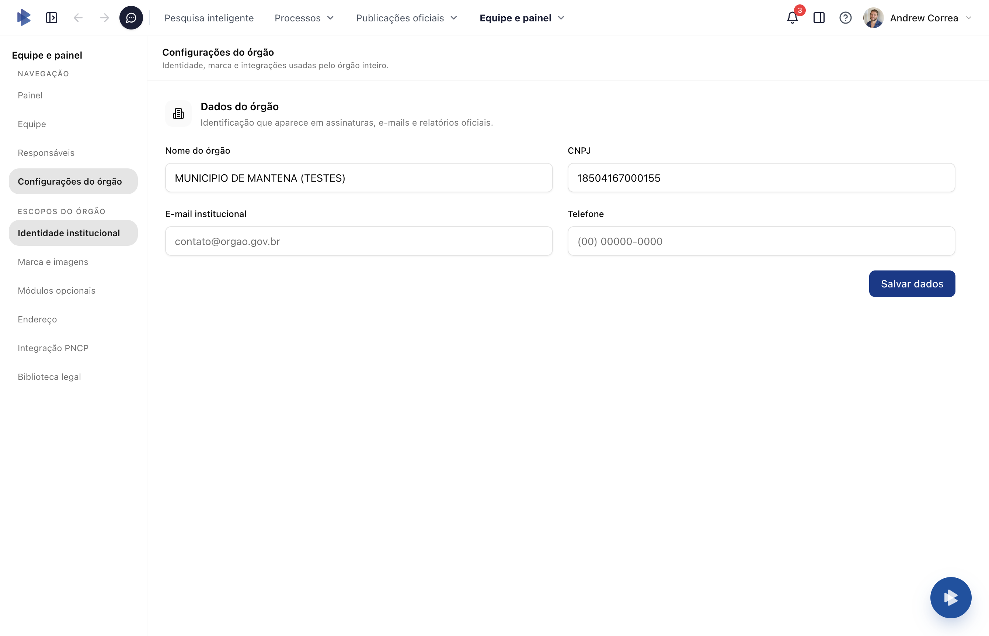Open notifications bell with 3 badge
Screen dimensions: 989x636
click(792, 18)
